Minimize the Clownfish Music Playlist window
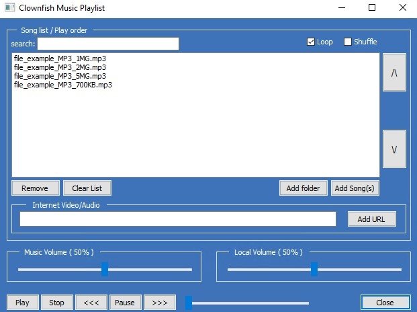The image size is (417, 312). coord(342,7)
